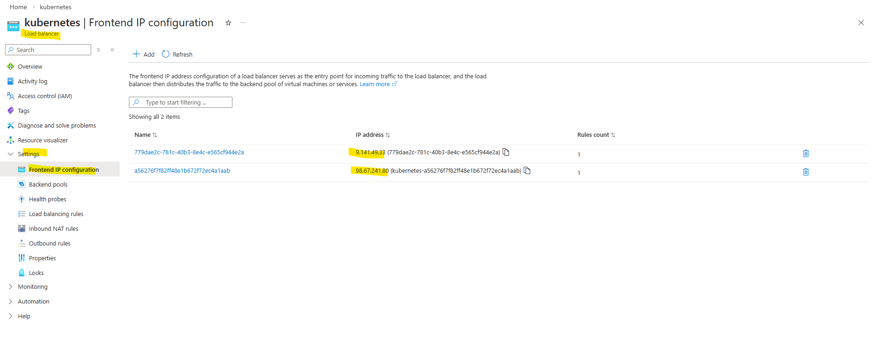The height and width of the screenshot is (339, 875).
Task: Focus the sidebar Search box
Action: tap(48, 50)
